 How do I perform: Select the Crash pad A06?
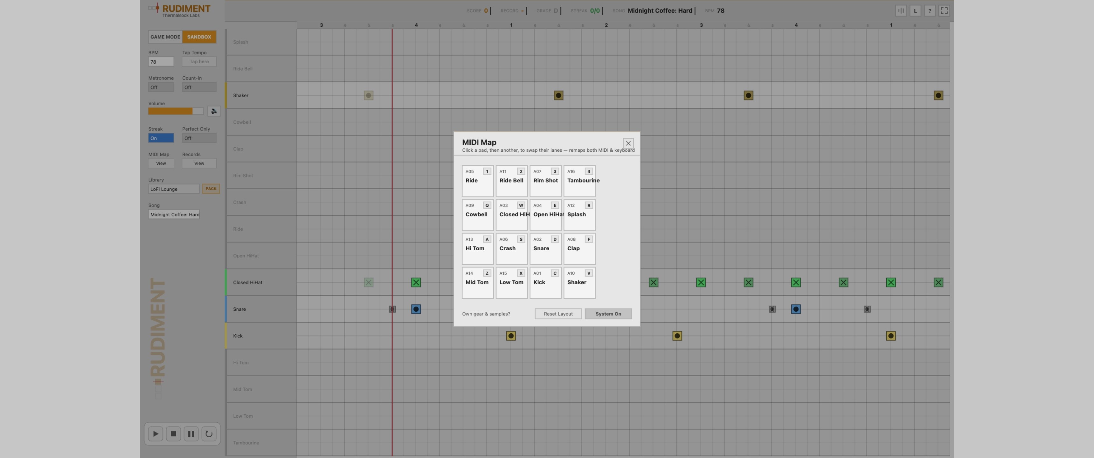click(x=511, y=248)
